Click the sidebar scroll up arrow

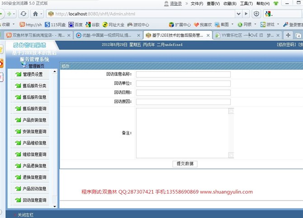55,72
